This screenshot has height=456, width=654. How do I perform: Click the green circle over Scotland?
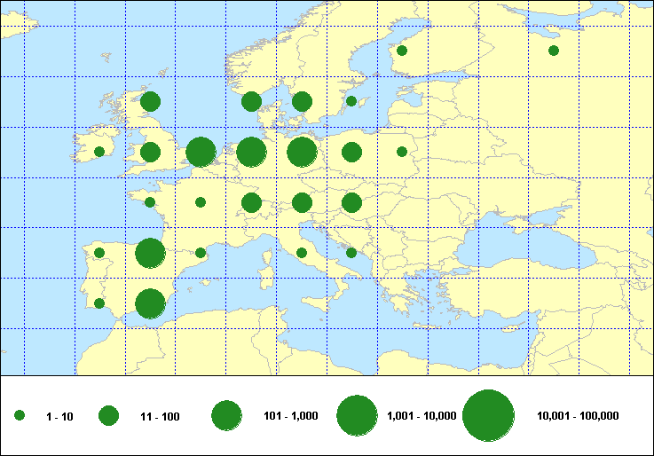coord(150,101)
